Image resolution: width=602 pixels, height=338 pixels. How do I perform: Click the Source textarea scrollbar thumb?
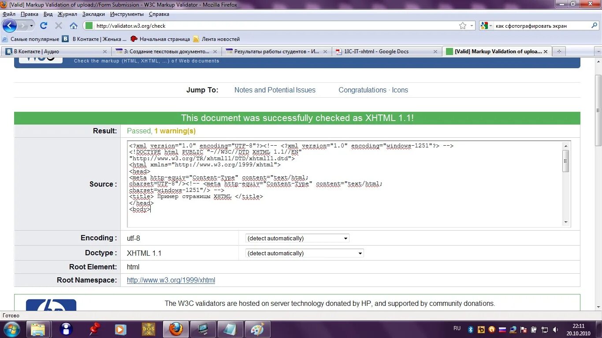click(566, 161)
